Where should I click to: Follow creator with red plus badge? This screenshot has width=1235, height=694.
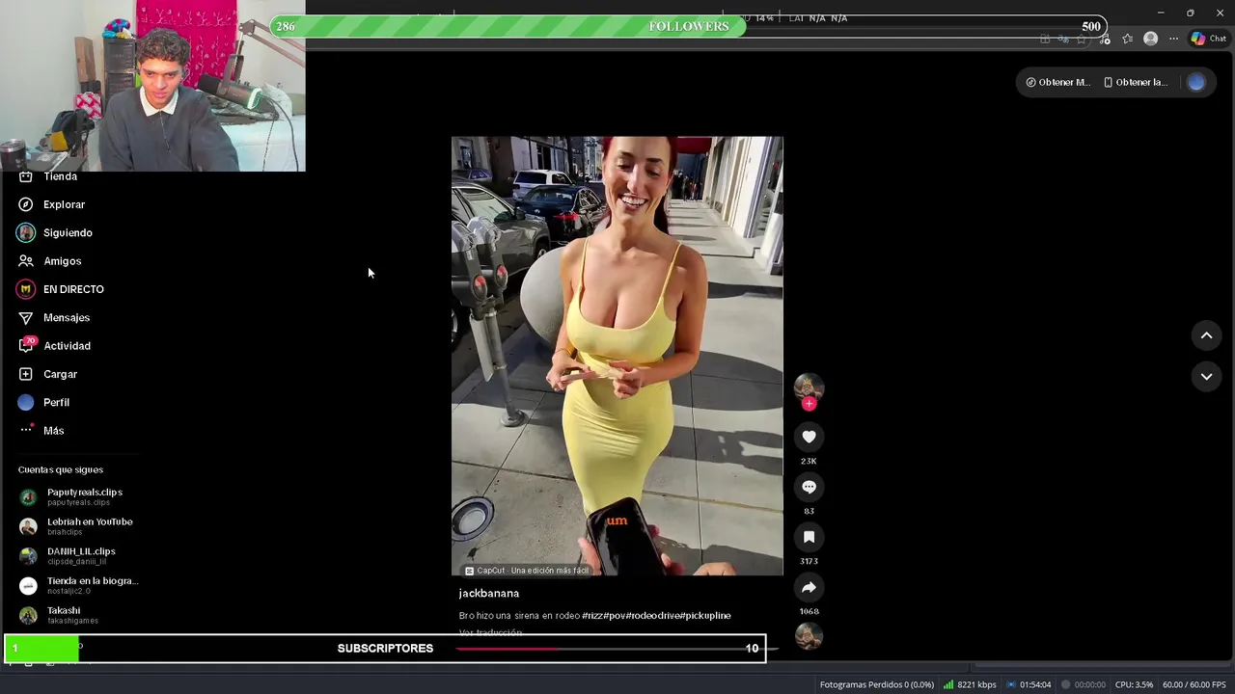pos(809,404)
